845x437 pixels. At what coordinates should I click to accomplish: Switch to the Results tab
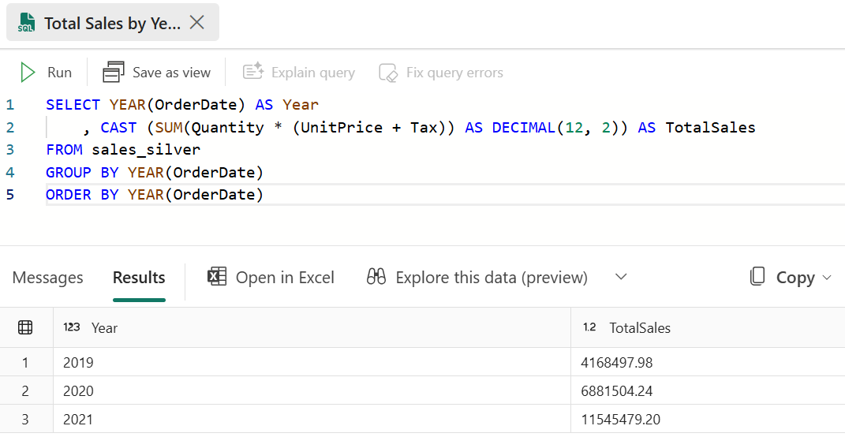(139, 278)
